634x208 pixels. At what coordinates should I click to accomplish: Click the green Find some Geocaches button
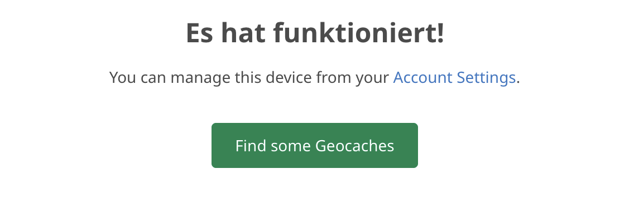coord(315,146)
